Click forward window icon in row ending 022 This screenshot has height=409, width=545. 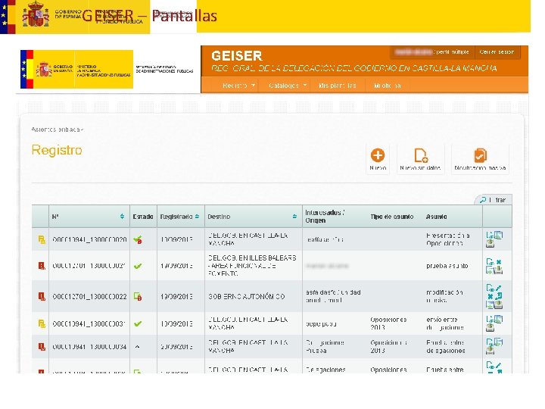pos(490,305)
